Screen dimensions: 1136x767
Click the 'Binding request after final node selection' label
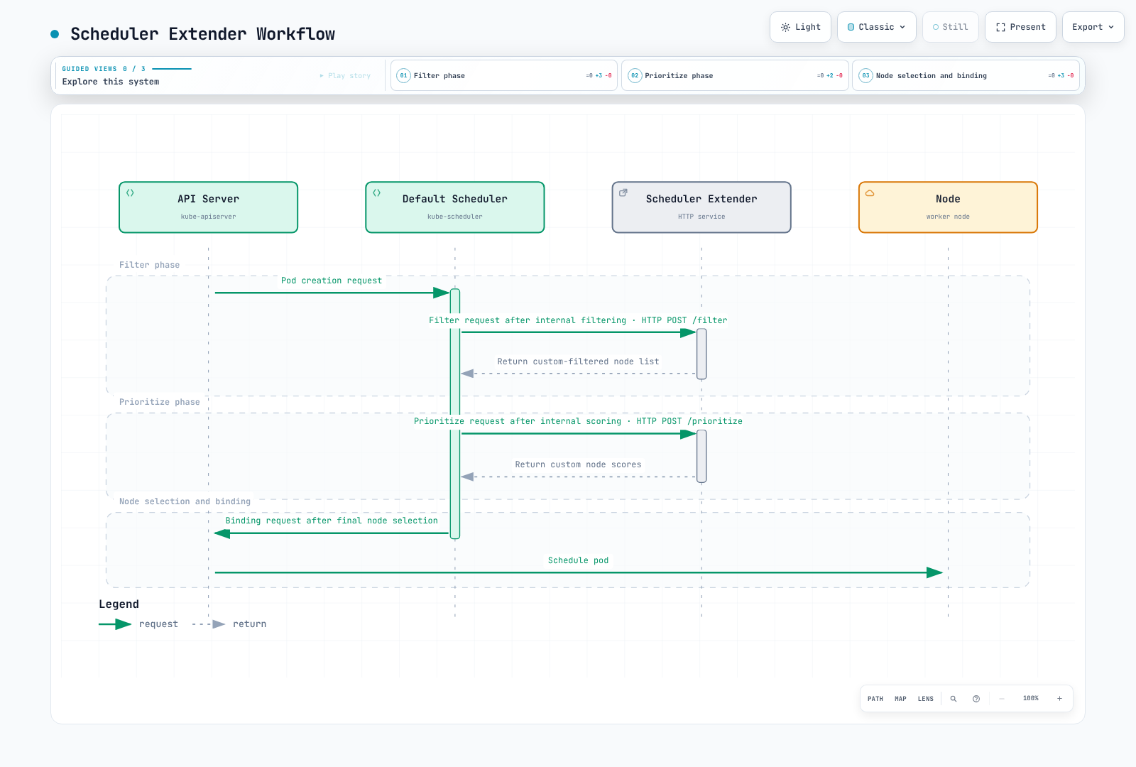click(332, 521)
